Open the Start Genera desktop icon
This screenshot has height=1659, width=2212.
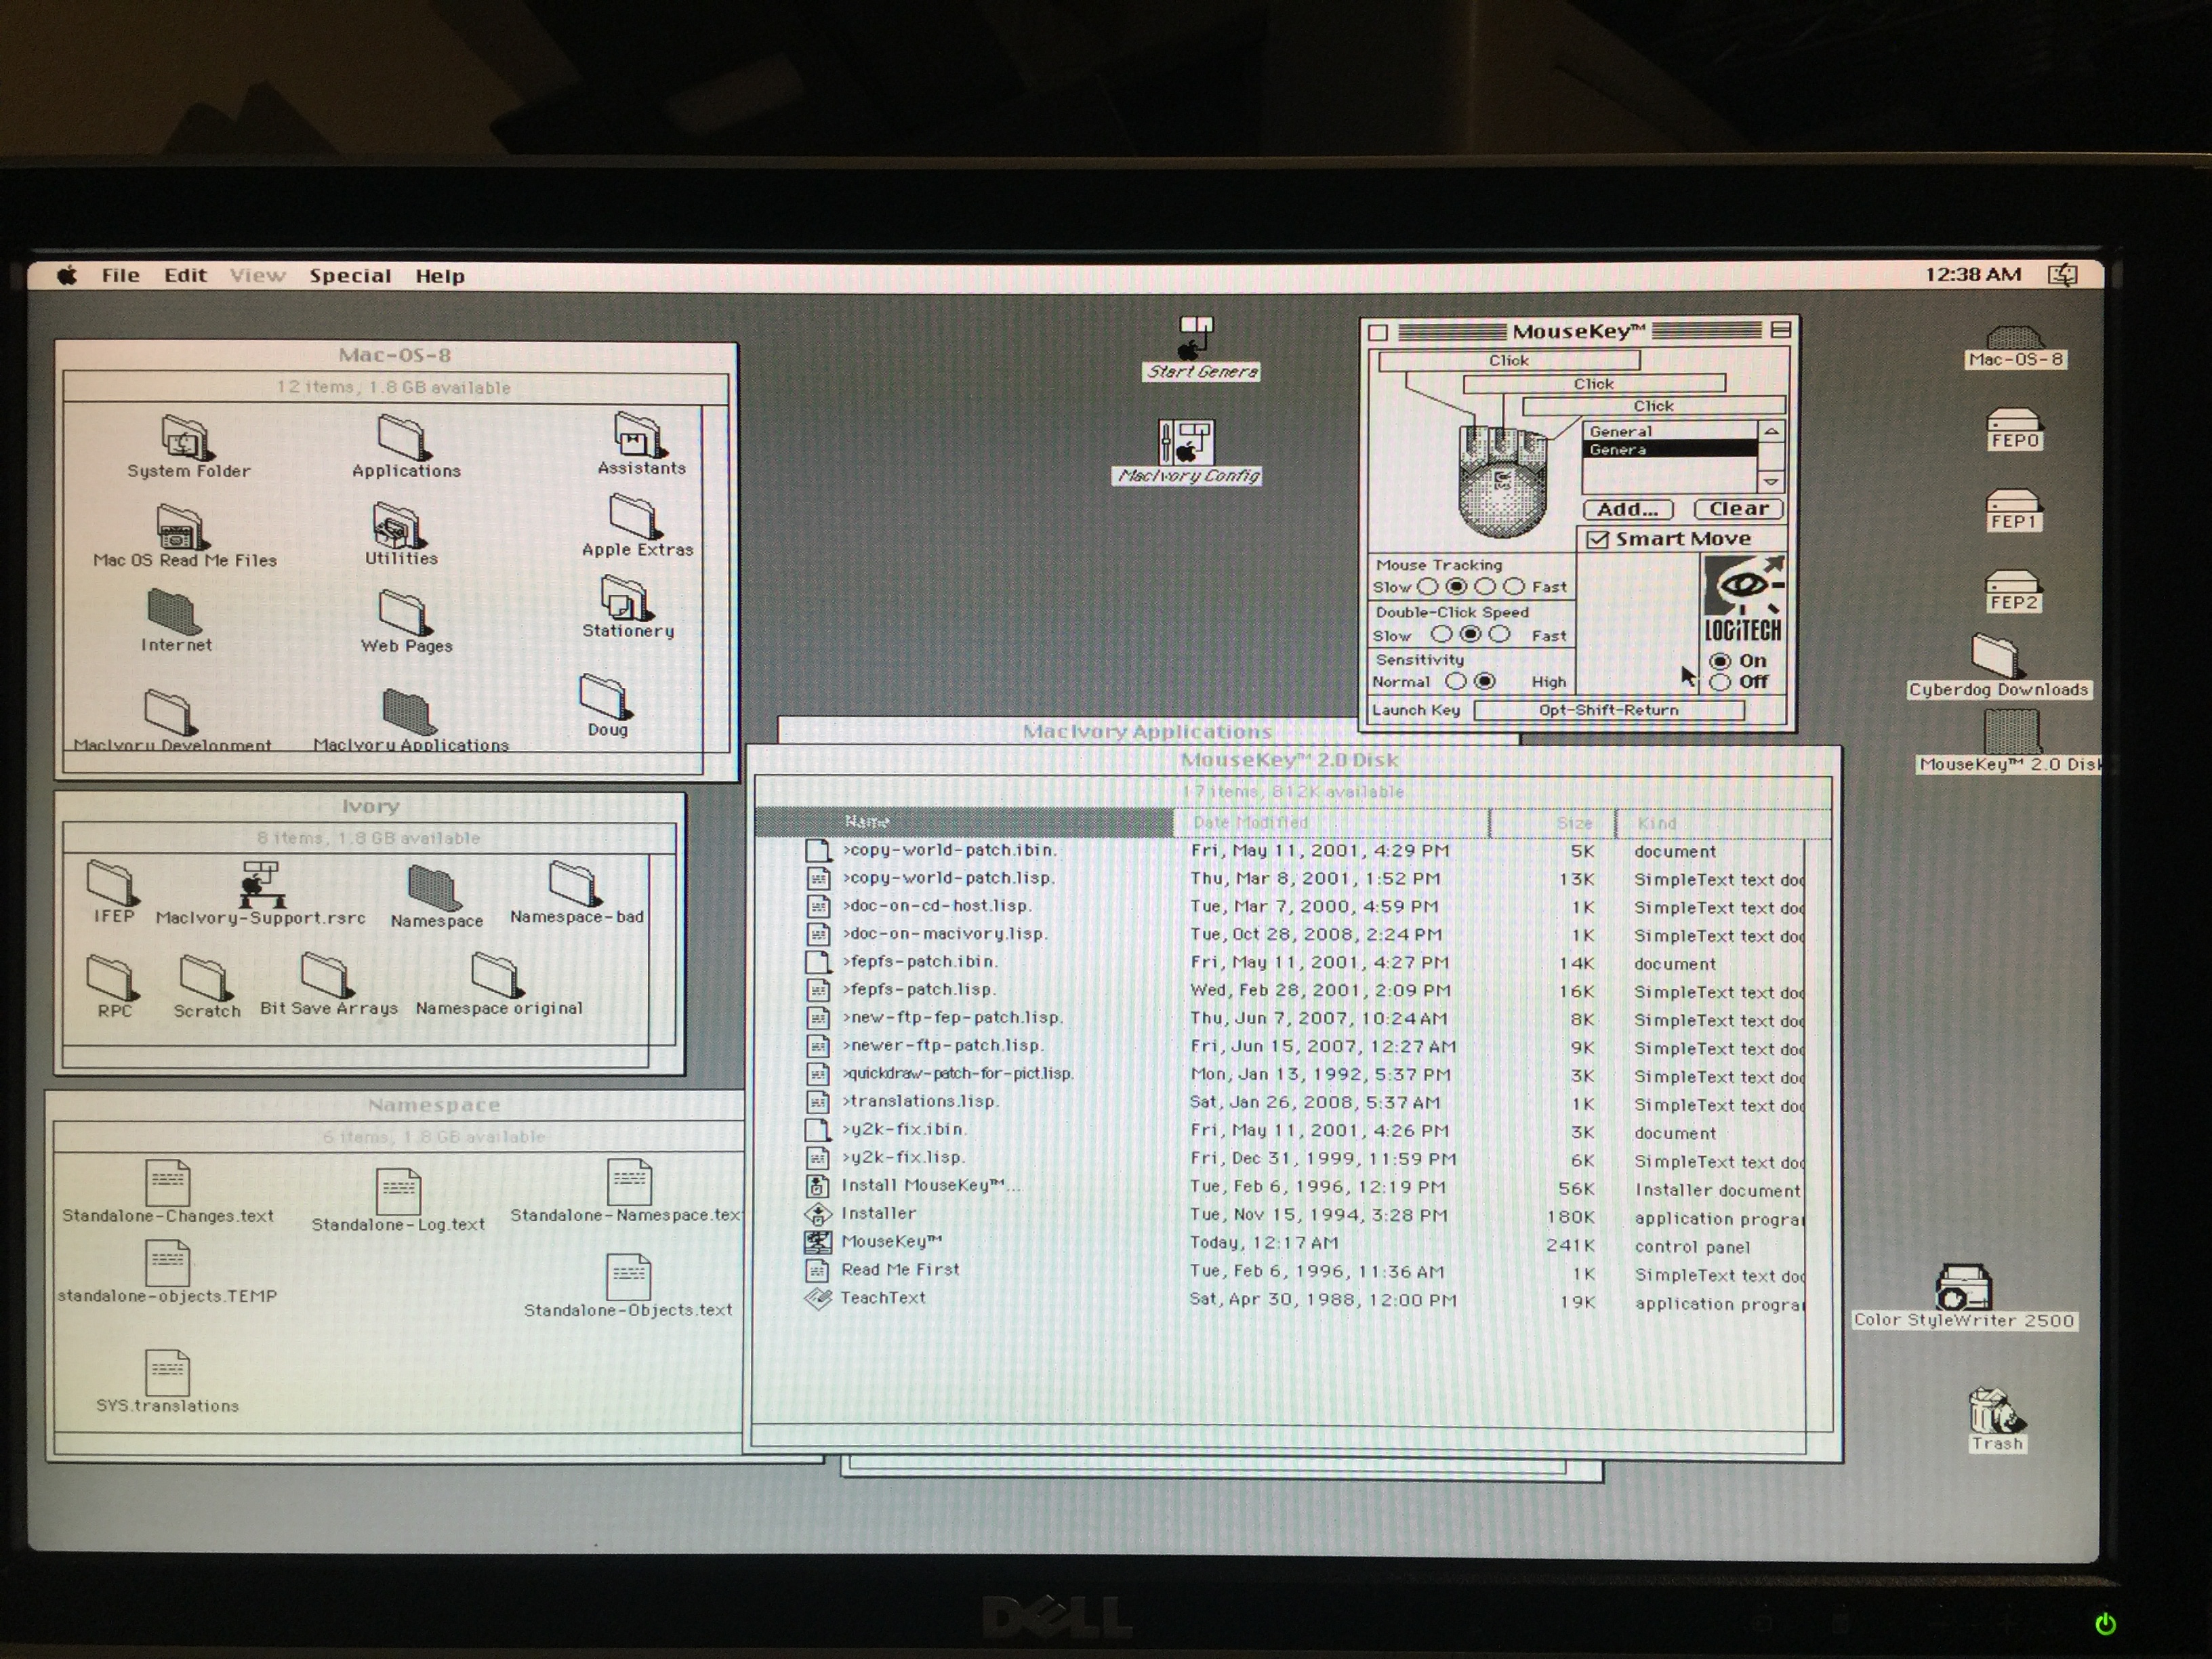pyautogui.click(x=1194, y=340)
